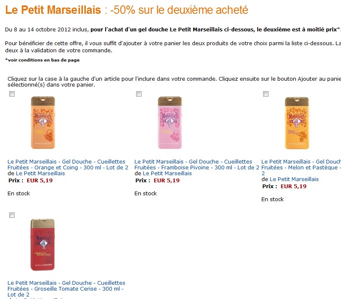Open the Groseille Tomate Cerise product title link
This screenshot has width=341, height=299.
click(x=66, y=289)
